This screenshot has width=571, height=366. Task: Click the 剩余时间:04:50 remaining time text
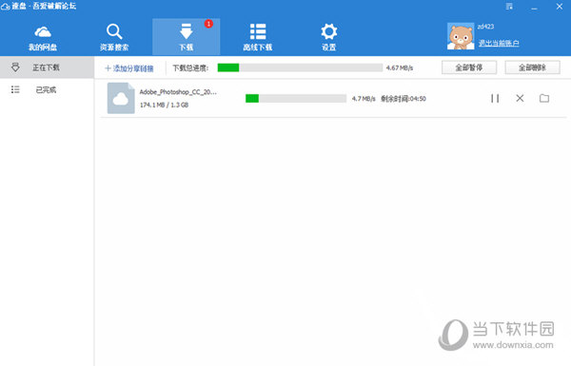[x=404, y=99]
